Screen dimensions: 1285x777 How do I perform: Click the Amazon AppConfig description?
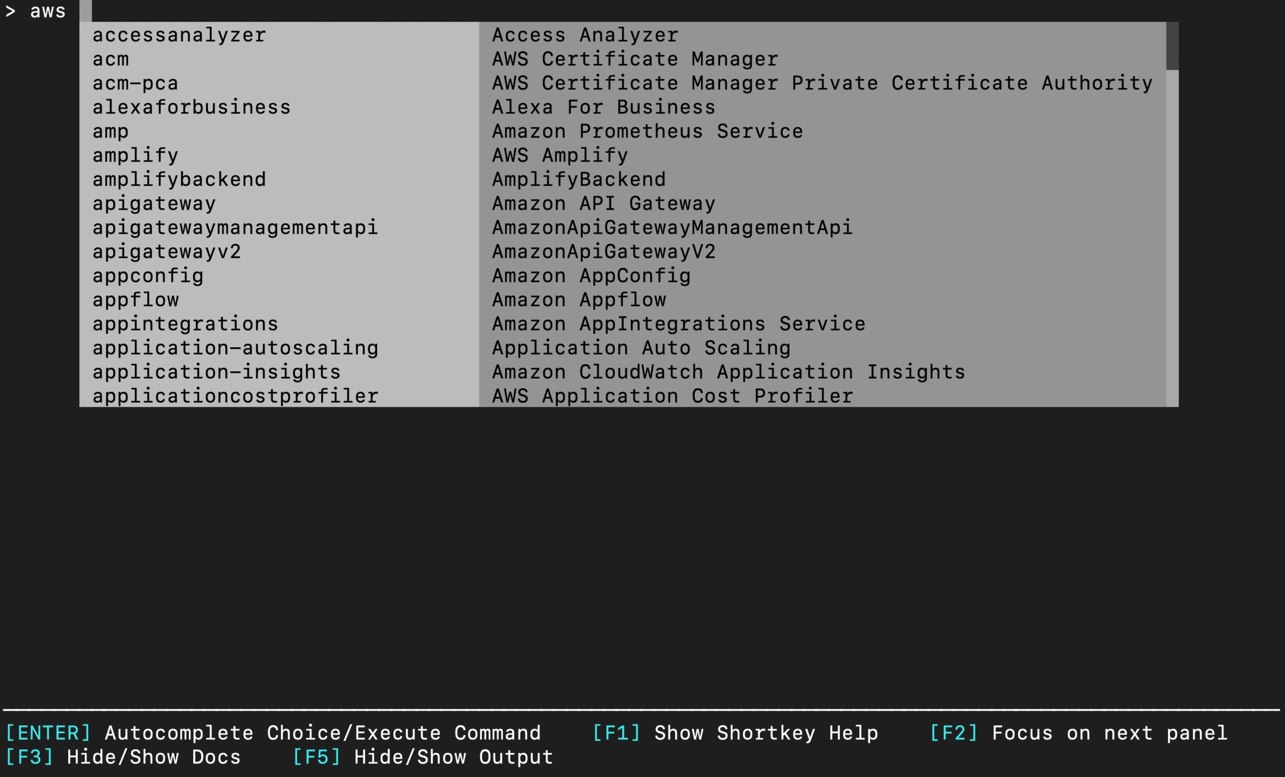click(591, 275)
